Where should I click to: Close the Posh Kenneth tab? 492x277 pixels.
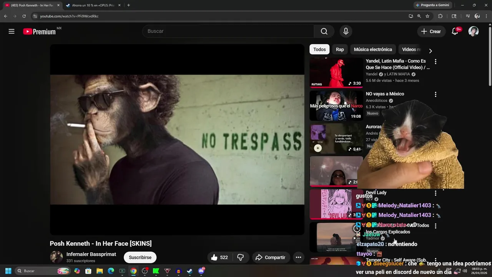58,5
